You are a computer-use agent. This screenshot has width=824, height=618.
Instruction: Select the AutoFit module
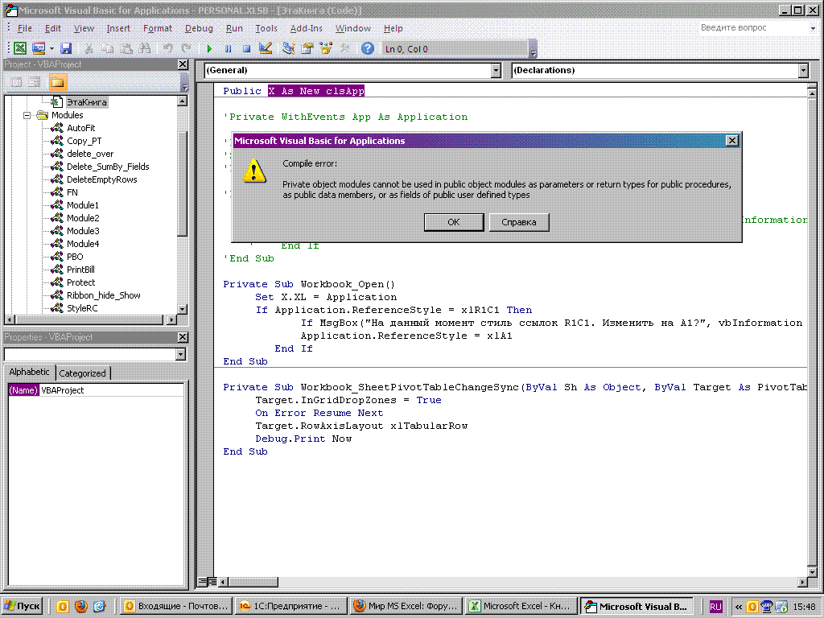[81, 128]
